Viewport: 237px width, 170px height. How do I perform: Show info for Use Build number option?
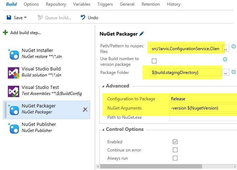[225, 59]
